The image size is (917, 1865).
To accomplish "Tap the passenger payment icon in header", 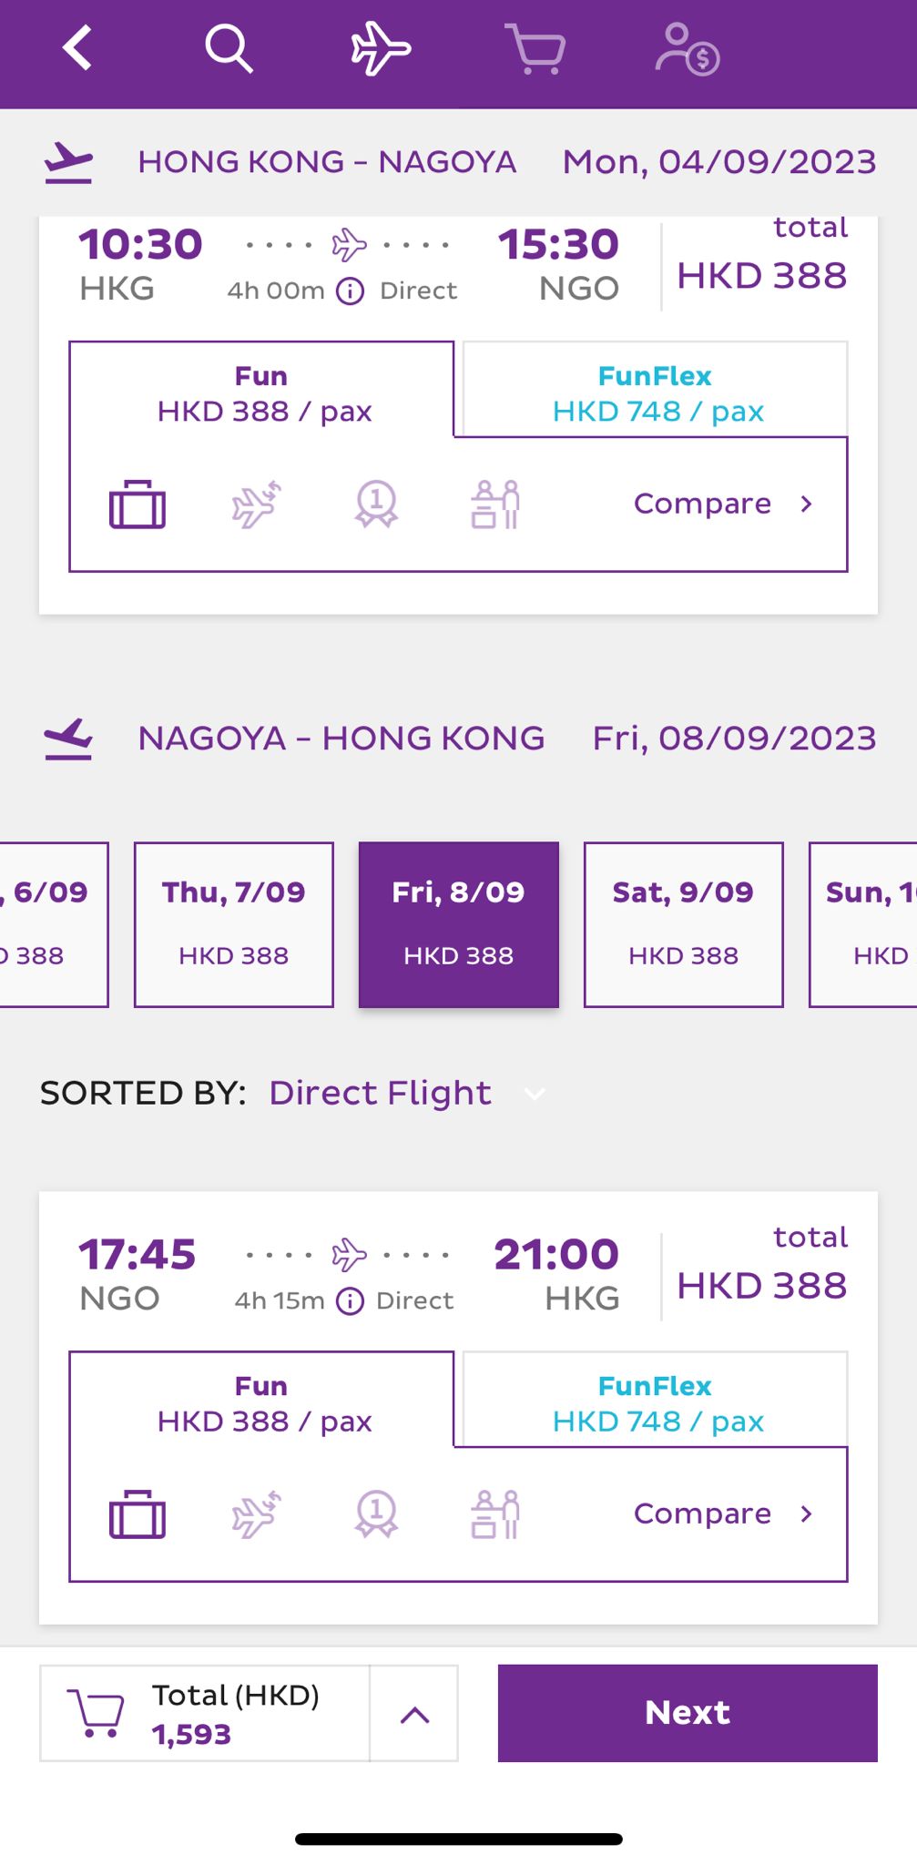I will point(688,48).
